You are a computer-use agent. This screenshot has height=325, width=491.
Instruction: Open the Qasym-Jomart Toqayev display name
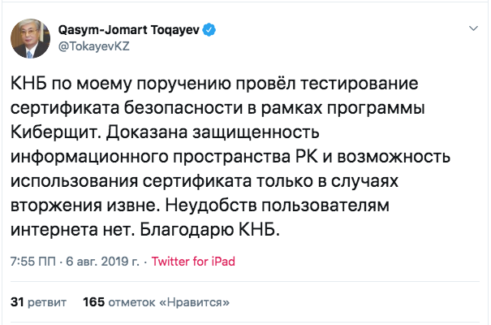coord(128,30)
